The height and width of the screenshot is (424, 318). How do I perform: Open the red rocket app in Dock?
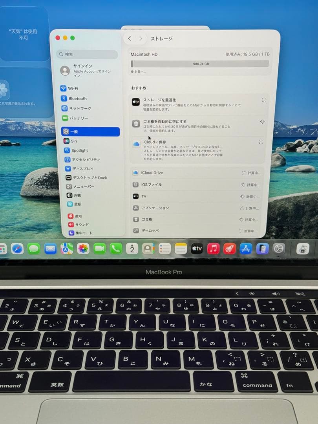click(x=229, y=249)
